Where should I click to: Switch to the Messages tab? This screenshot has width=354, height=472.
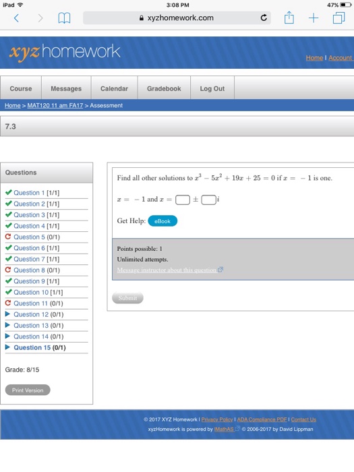point(66,88)
